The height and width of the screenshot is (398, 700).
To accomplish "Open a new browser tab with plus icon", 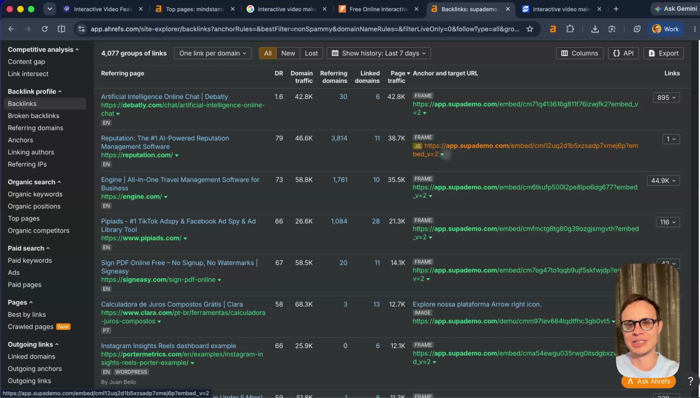I will [x=616, y=9].
